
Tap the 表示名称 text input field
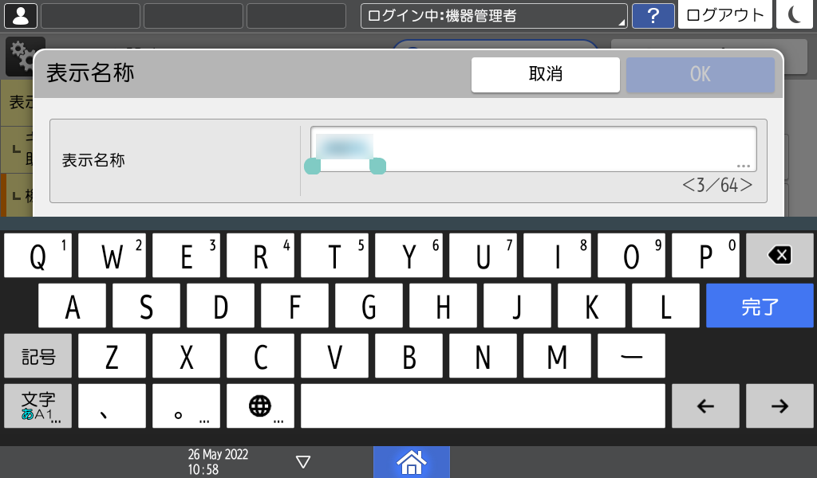535,146
